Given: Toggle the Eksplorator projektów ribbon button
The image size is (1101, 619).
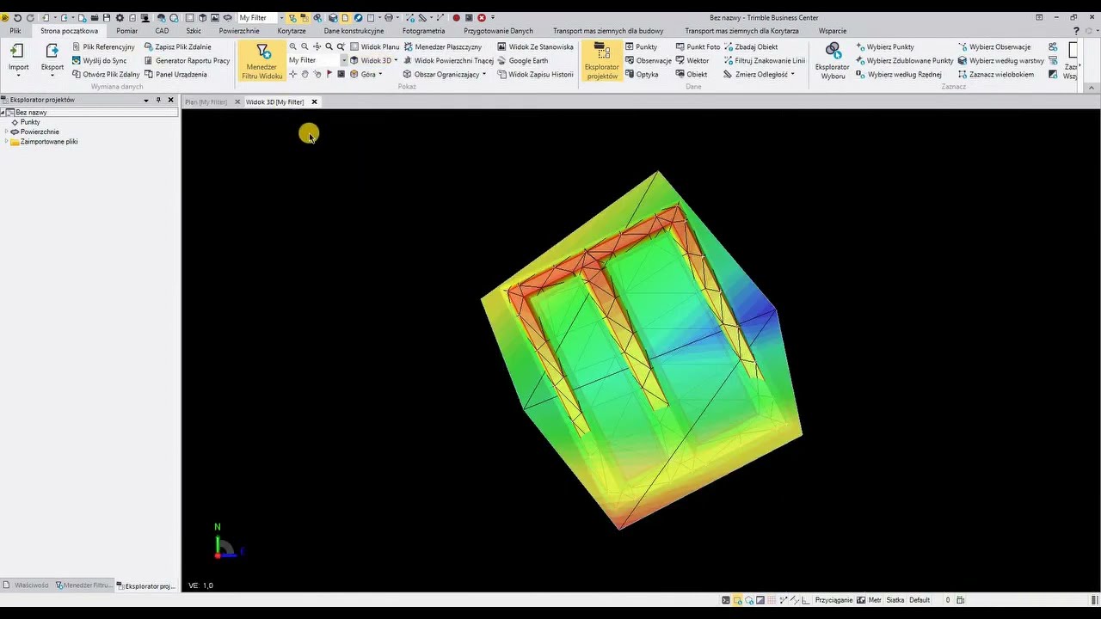Looking at the screenshot, I should [x=601, y=61].
